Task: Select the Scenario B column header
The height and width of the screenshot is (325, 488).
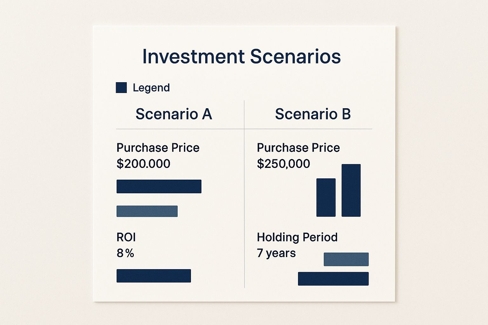Action: (313, 114)
